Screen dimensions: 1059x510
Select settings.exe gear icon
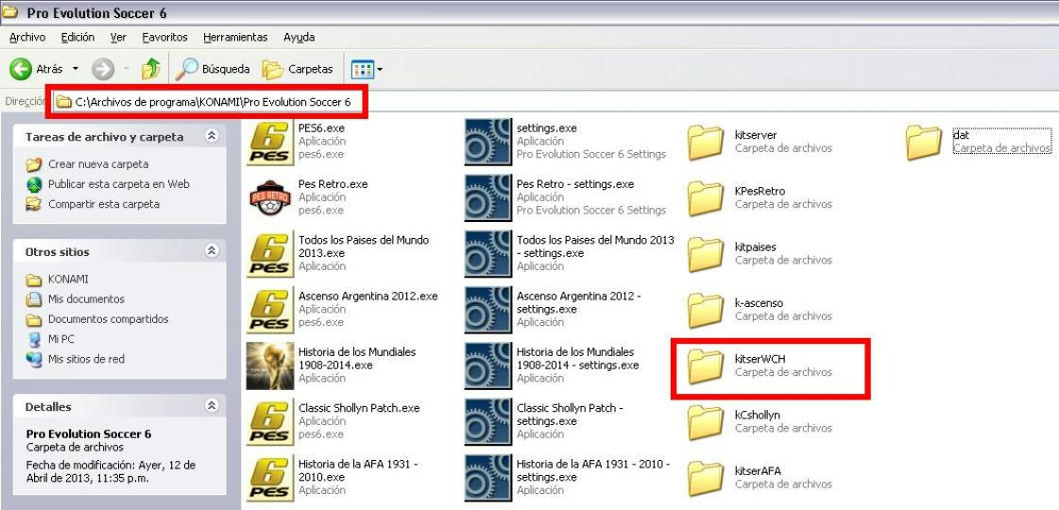click(x=488, y=142)
